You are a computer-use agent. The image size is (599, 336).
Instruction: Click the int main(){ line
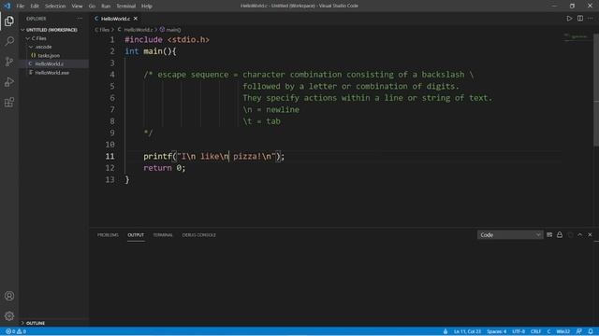coord(151,51)
